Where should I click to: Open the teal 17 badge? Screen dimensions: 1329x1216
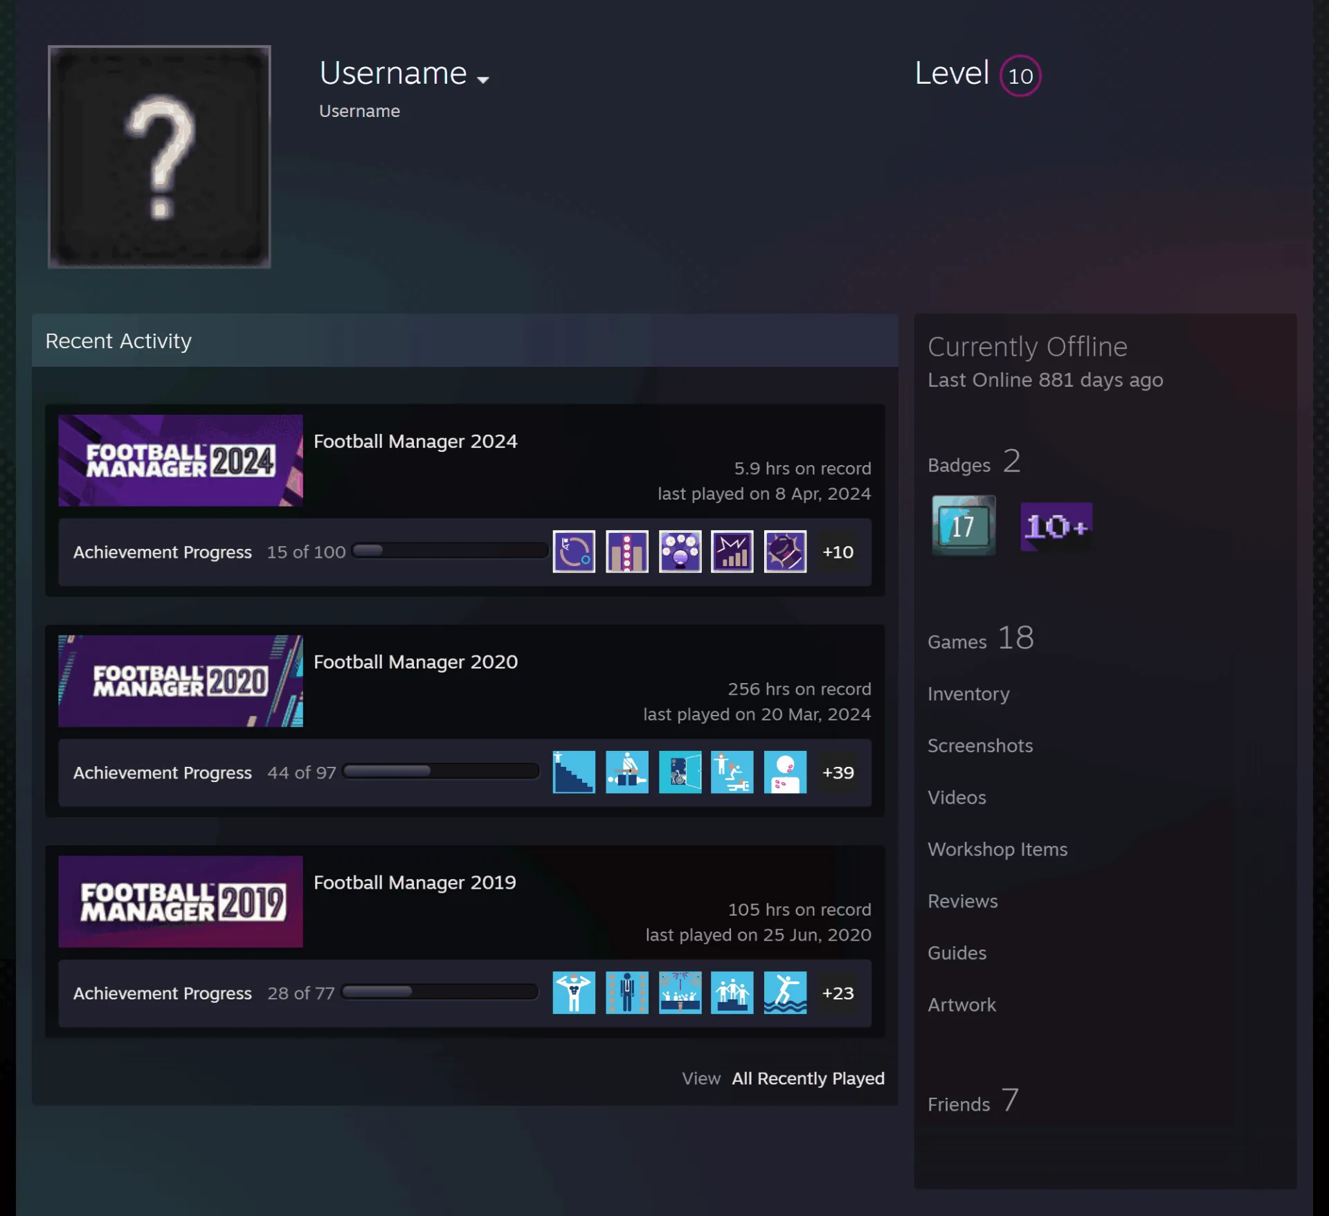click(x=964, y=525)
